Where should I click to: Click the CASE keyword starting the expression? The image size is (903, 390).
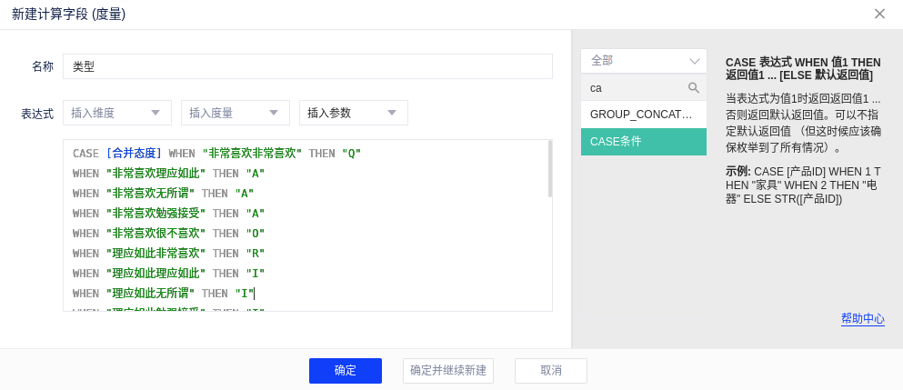pos(85,154)
